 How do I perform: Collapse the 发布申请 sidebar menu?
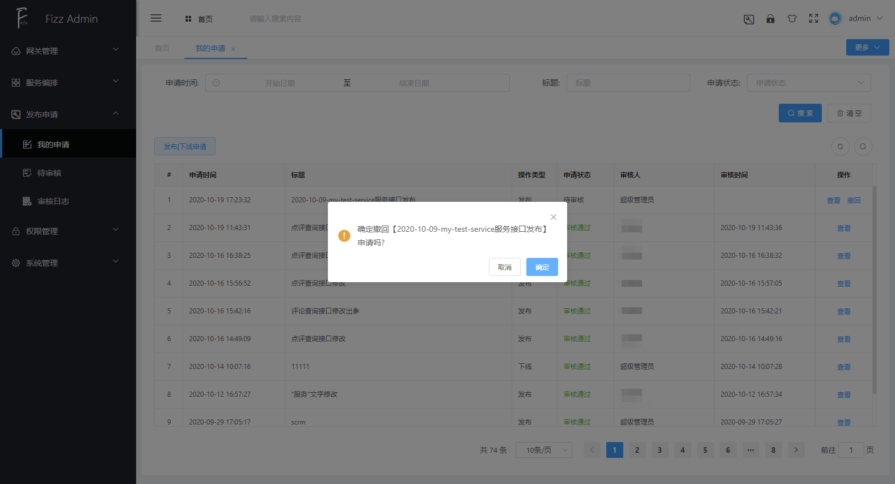tap(68, 114)
